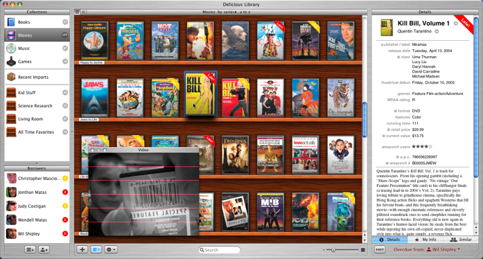
Task: Click the Borrowers panel header
Action: pos(37,168)
